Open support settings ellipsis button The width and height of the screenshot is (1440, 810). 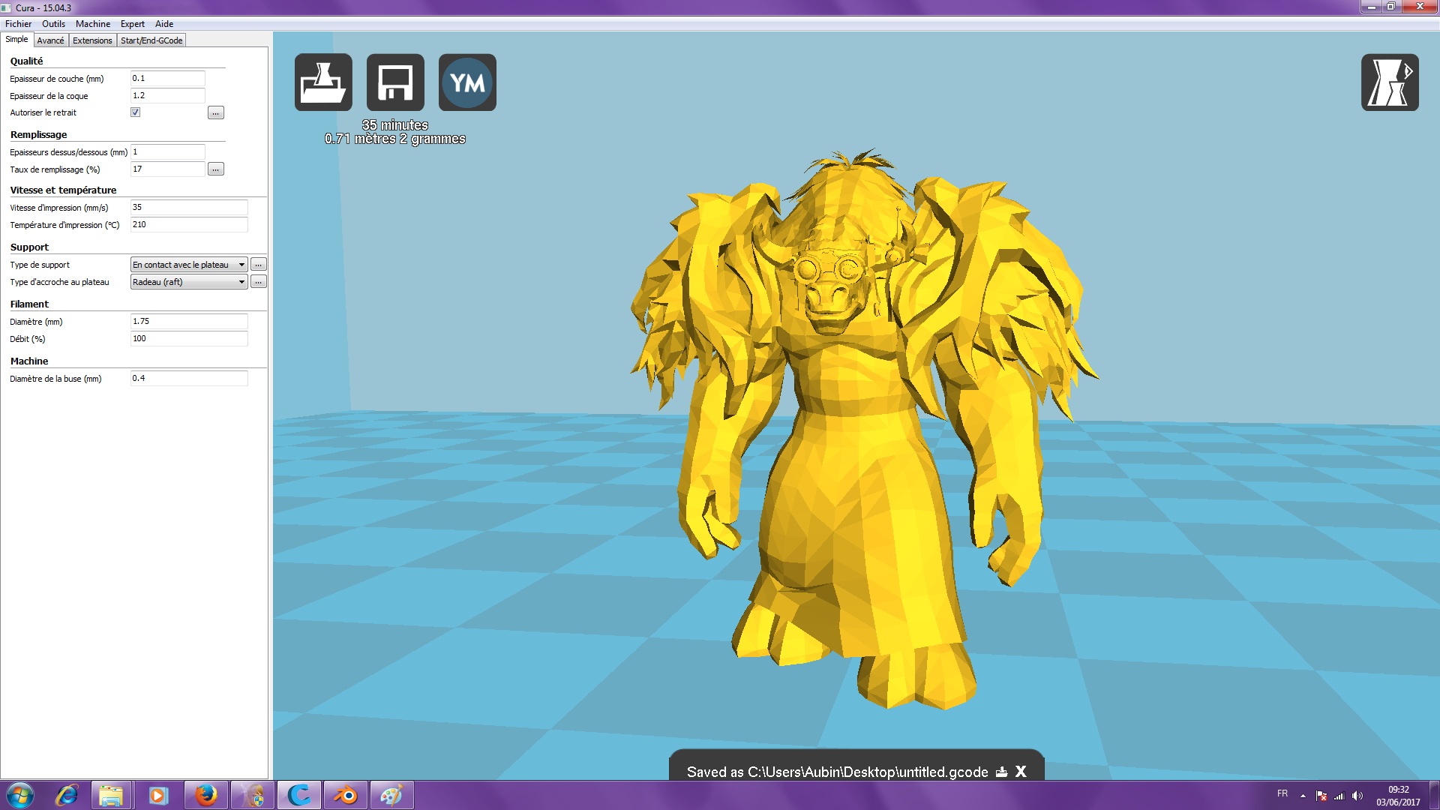point(258,265)
